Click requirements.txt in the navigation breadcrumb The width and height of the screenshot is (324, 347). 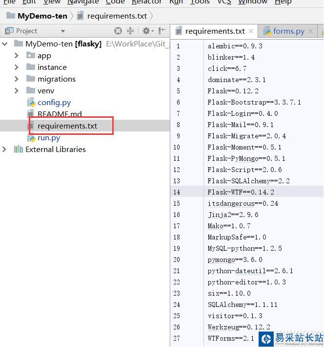[117, 16]
